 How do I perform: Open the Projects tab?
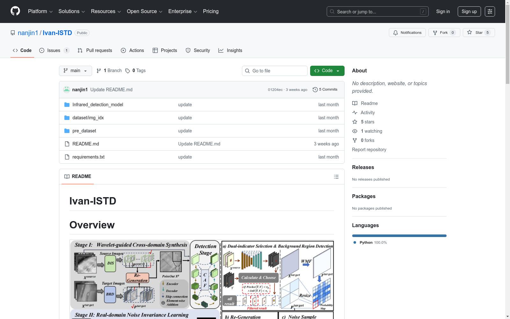click(x=165, y=50)
